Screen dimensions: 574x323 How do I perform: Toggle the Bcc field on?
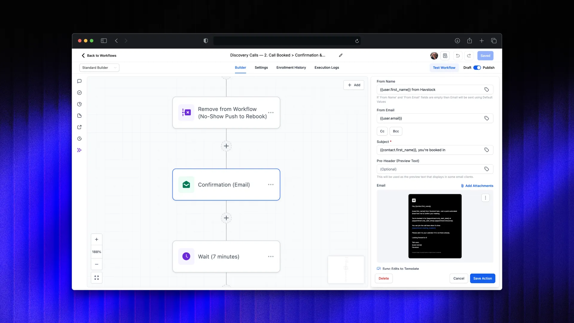(396, 131)
